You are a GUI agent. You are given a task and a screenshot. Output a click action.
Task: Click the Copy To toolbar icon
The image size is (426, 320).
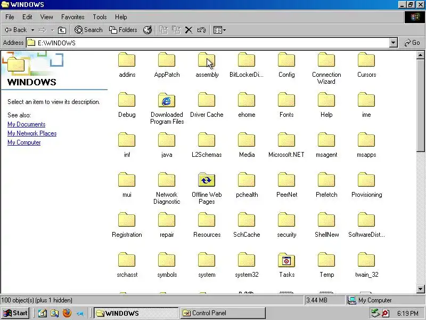(x=176, y=30)
